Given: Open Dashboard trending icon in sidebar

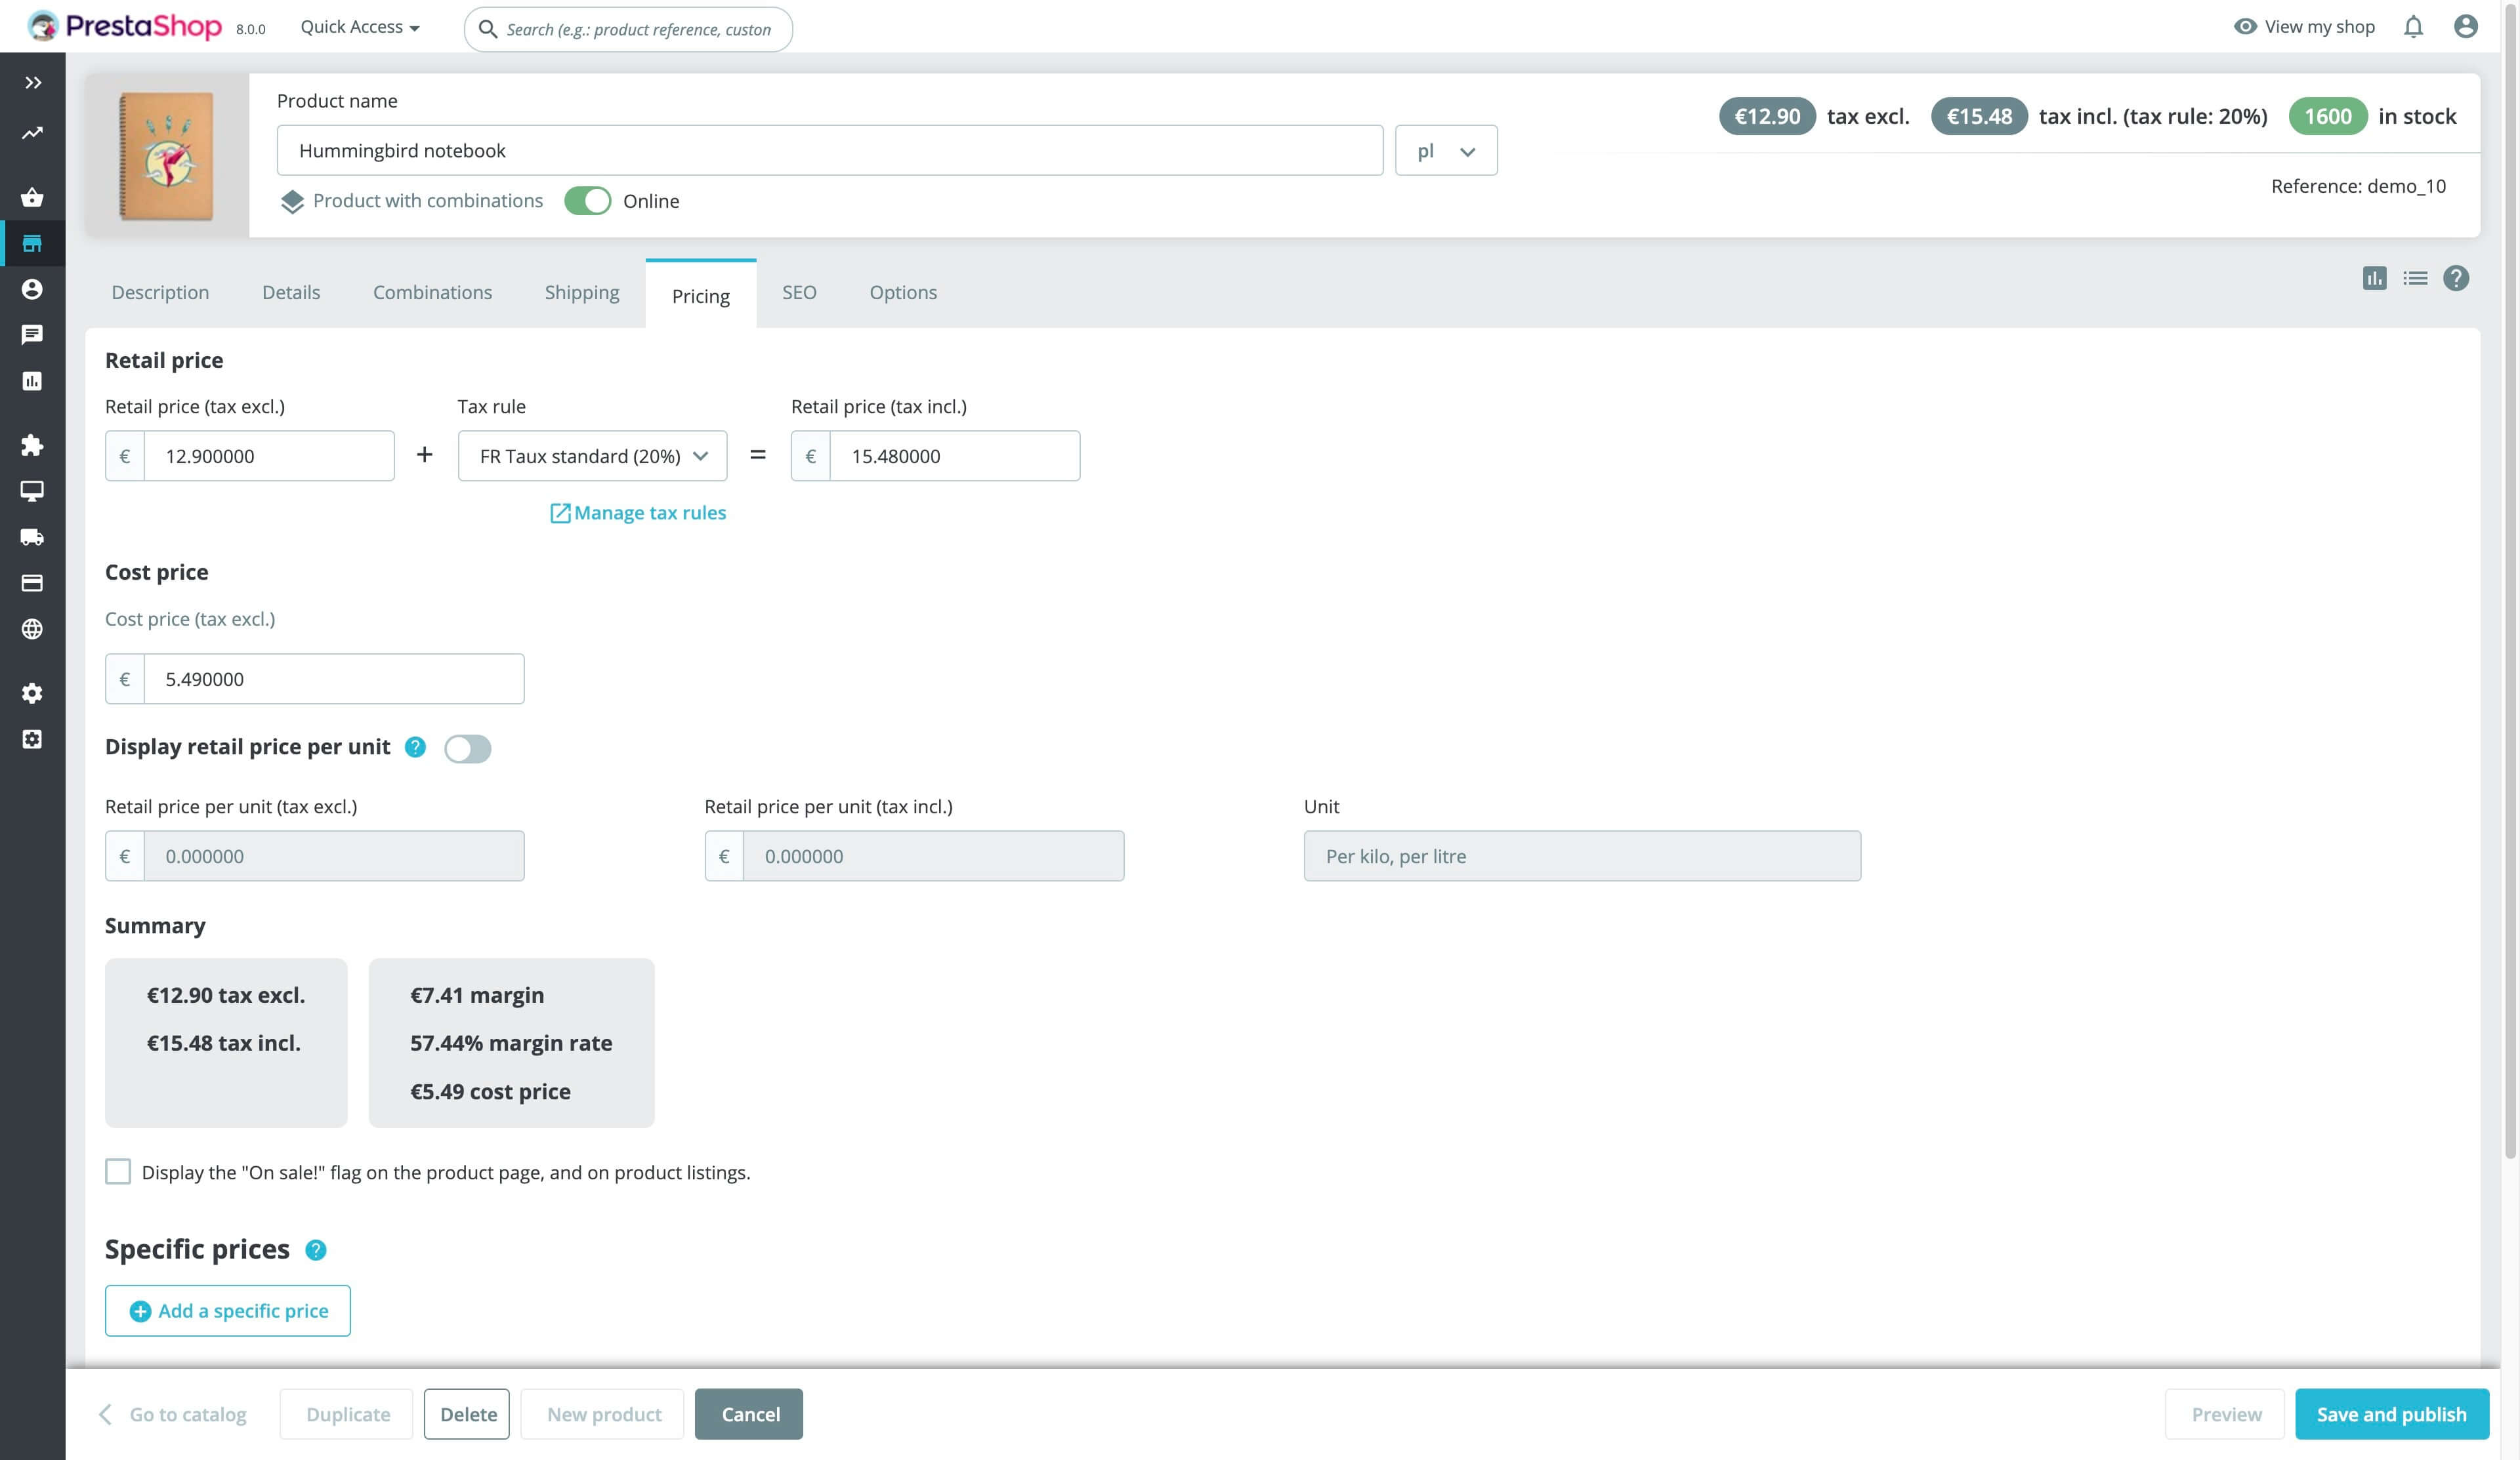Looking at the screenshot, I should [x=33, y=133].
